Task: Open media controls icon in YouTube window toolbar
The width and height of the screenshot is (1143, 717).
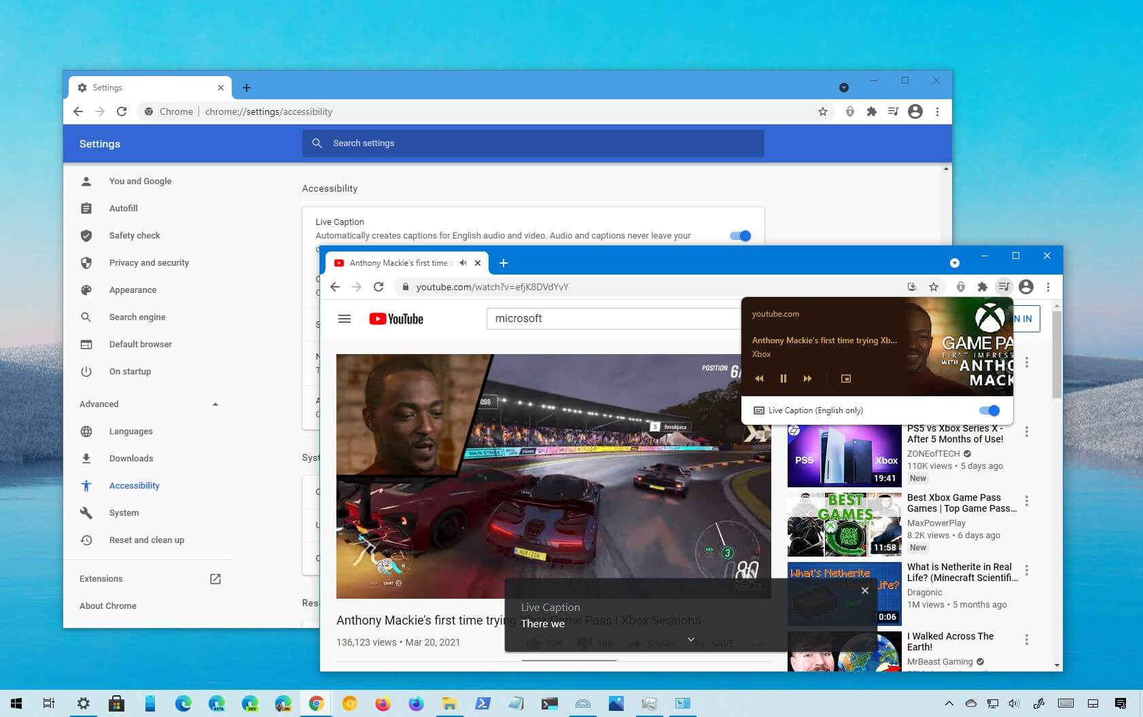Action: coord(1004,287)
